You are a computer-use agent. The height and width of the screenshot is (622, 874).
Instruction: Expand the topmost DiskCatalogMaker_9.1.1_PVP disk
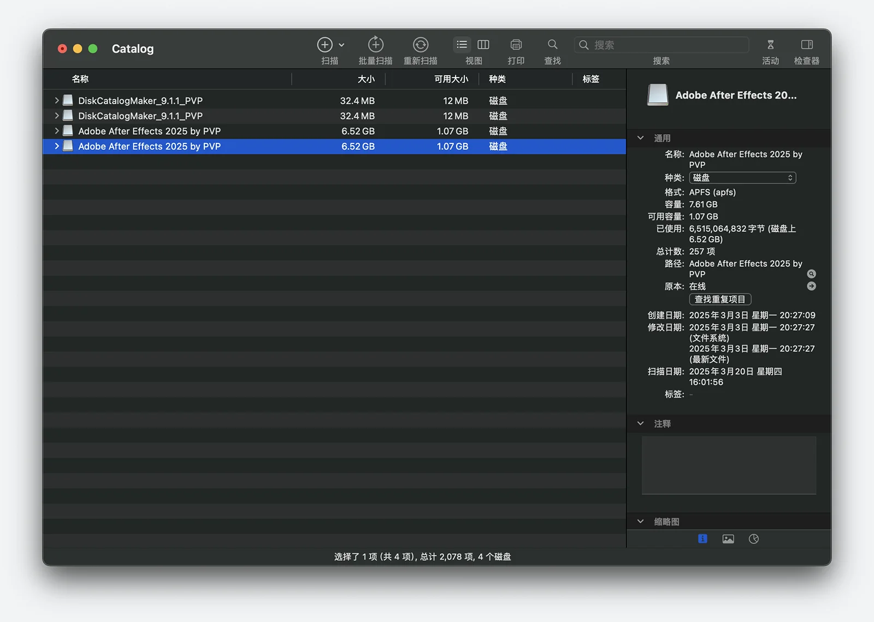pyautogui.click(x=56, y=100)
